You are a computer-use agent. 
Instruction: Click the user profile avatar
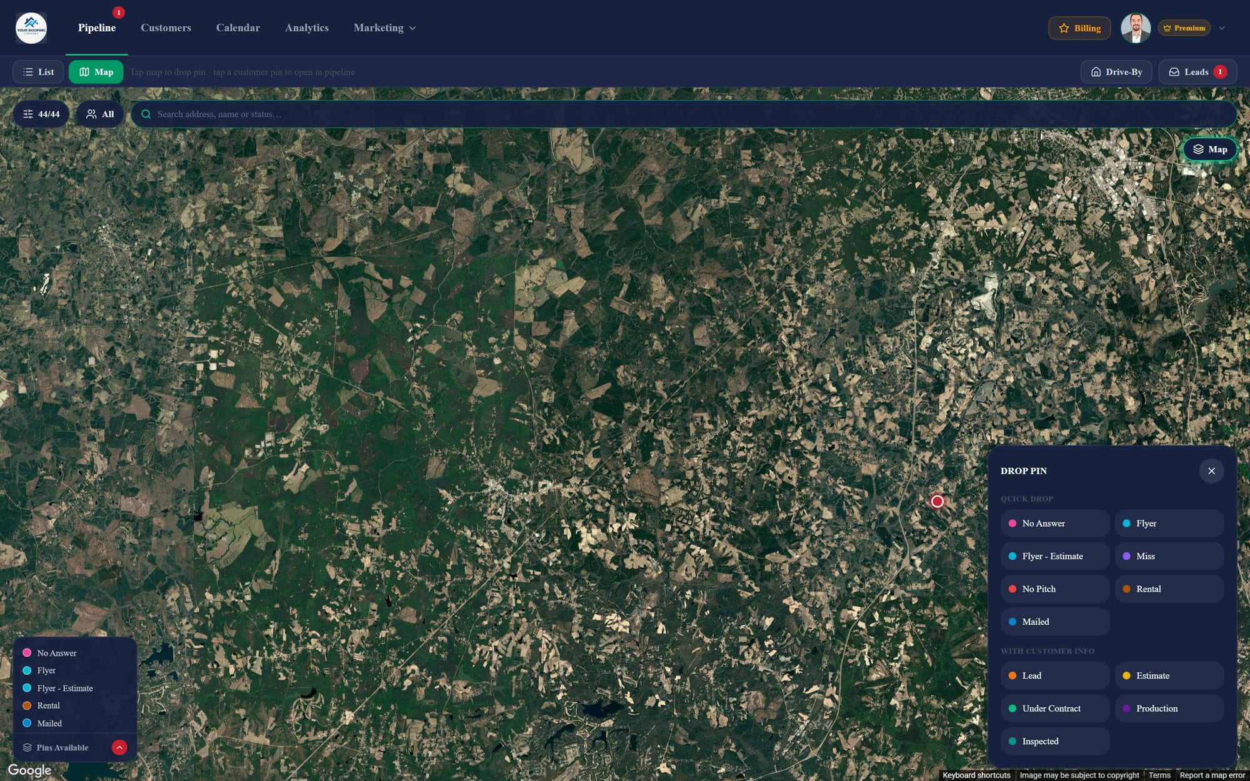pos(1136,28)
